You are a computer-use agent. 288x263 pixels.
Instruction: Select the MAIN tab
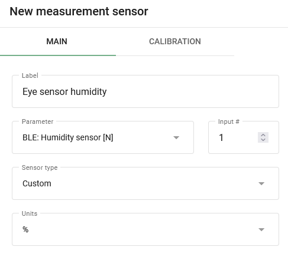[x=57, y=41]
